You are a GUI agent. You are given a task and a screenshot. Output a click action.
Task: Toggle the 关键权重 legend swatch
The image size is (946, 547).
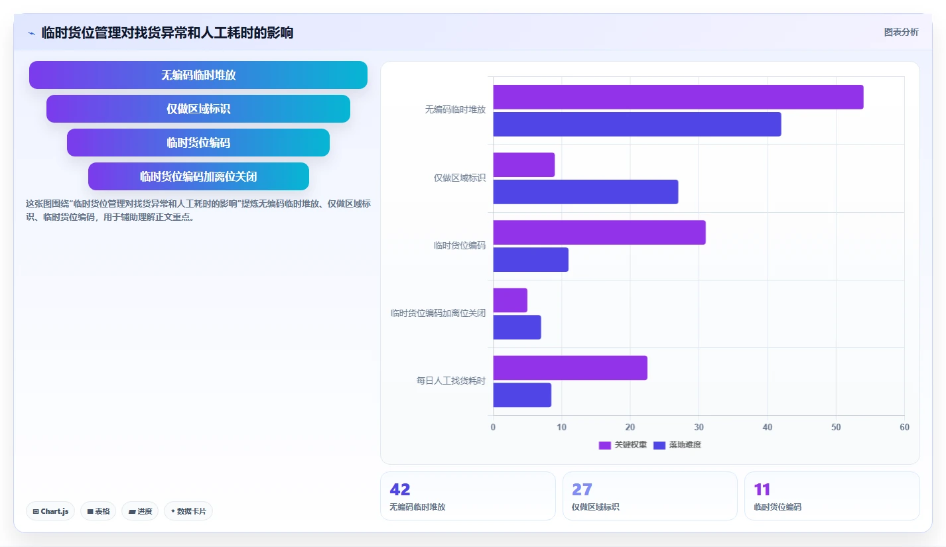pos(605,445)
